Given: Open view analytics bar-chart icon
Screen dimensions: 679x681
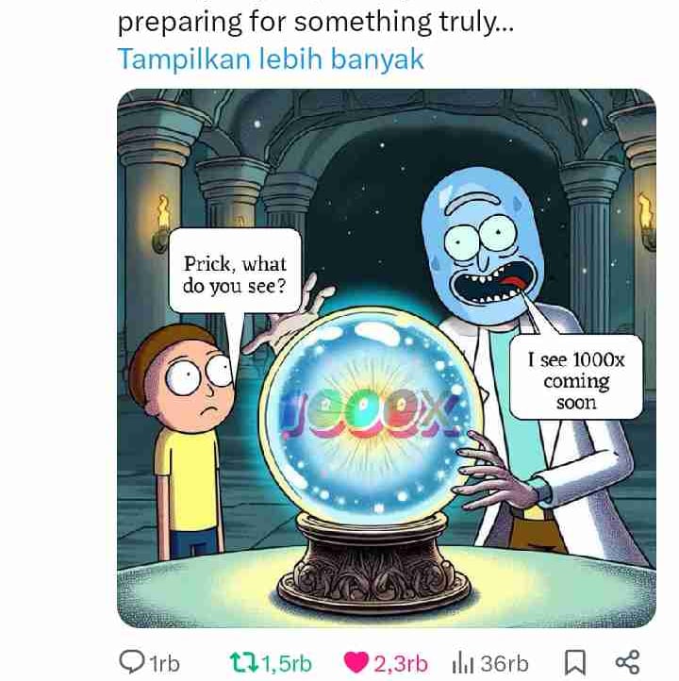Looking at the screenshot, I should pyautogui.click(x=462, y=663).
